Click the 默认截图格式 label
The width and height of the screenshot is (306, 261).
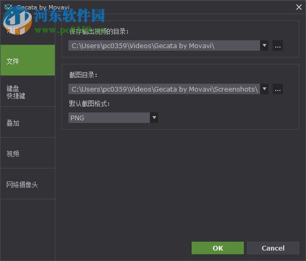coord(89,104)
